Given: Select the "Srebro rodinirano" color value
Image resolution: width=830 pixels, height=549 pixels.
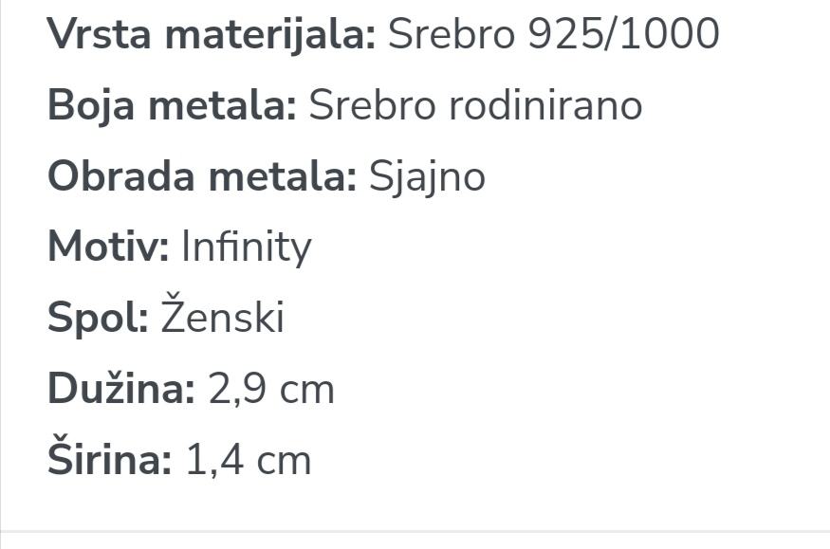Looking at the screenshot, I should (x=475, y=105).
